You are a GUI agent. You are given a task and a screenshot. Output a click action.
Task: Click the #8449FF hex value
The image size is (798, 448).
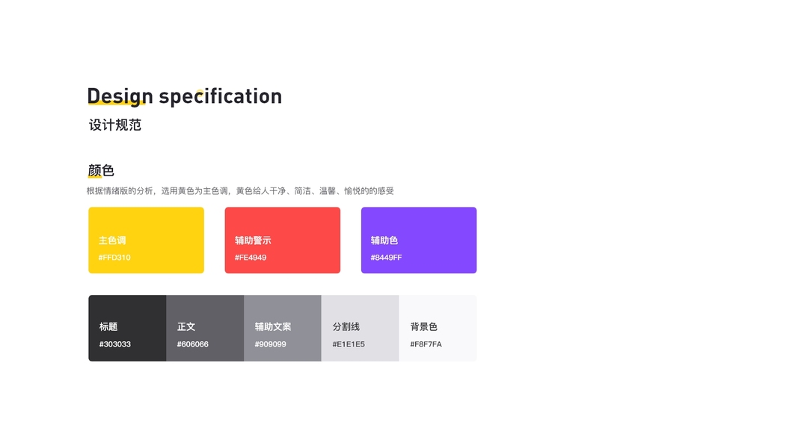click(386, 258)
